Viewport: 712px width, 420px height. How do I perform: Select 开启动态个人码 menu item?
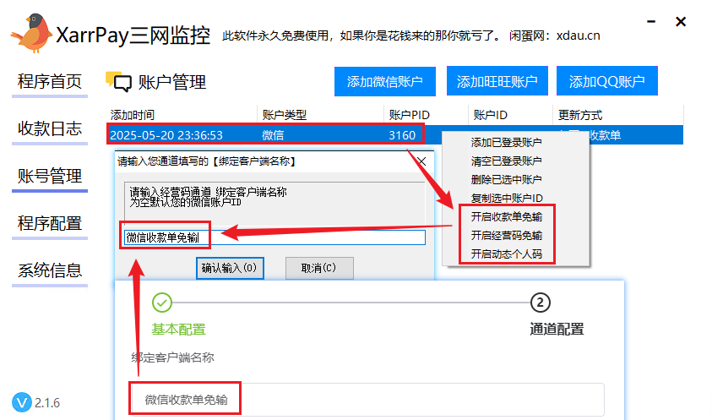point(507,254)
